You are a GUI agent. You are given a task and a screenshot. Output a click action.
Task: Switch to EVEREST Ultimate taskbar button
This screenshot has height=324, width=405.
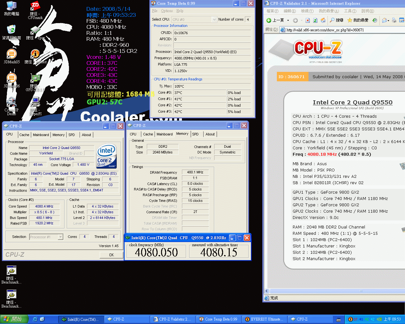264,319
